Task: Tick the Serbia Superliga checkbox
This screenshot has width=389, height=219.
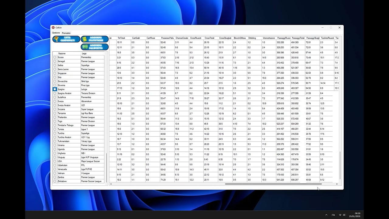Action: pos(55,65)
